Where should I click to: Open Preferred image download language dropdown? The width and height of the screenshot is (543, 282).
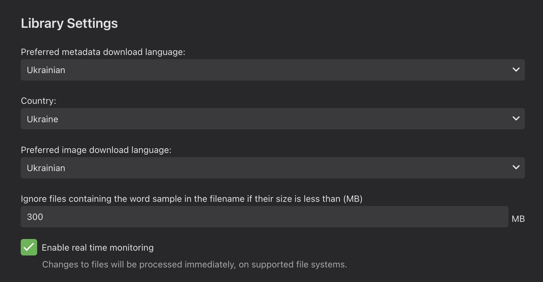272,168
